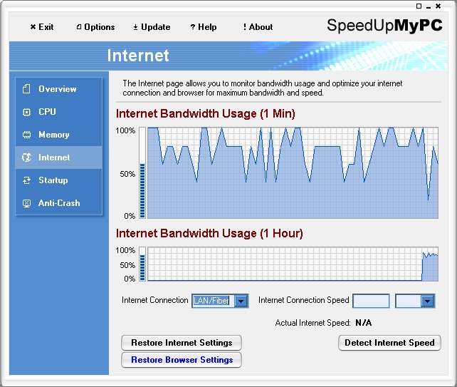Maximize the SpeedUpMyPC window
Screen dimensions: 457x387
click(419, 6)
